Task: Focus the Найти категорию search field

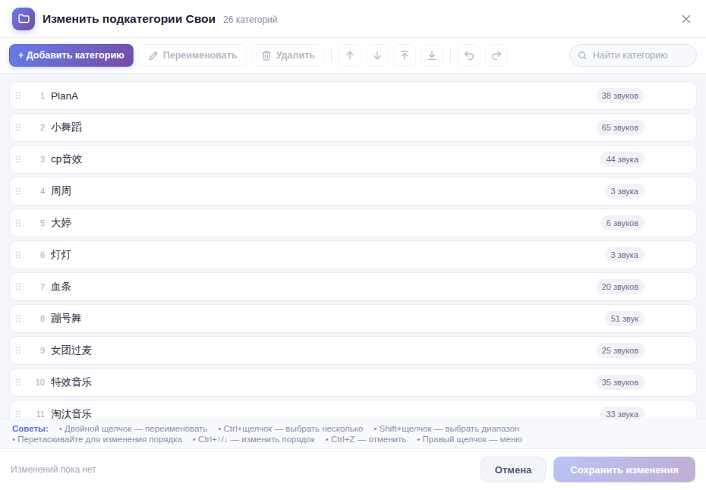Action: (x=633, y=55)
